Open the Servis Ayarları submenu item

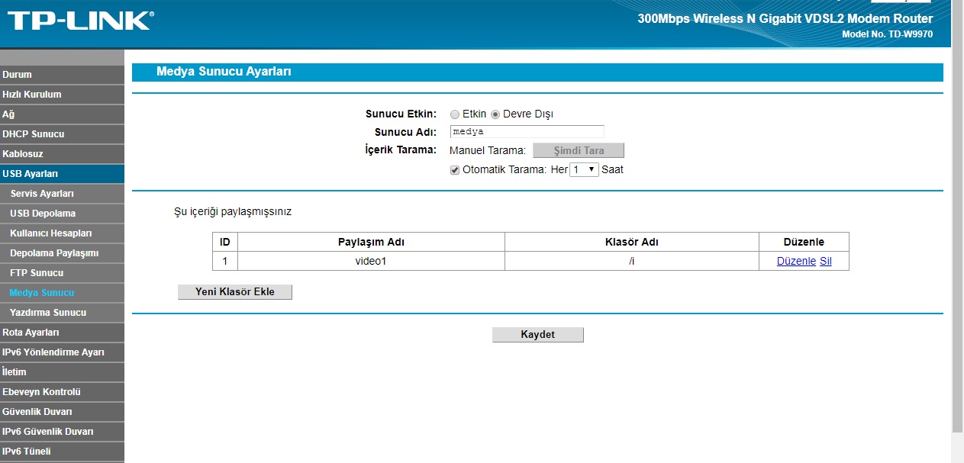pyautogui.click(x=62, y=194)
